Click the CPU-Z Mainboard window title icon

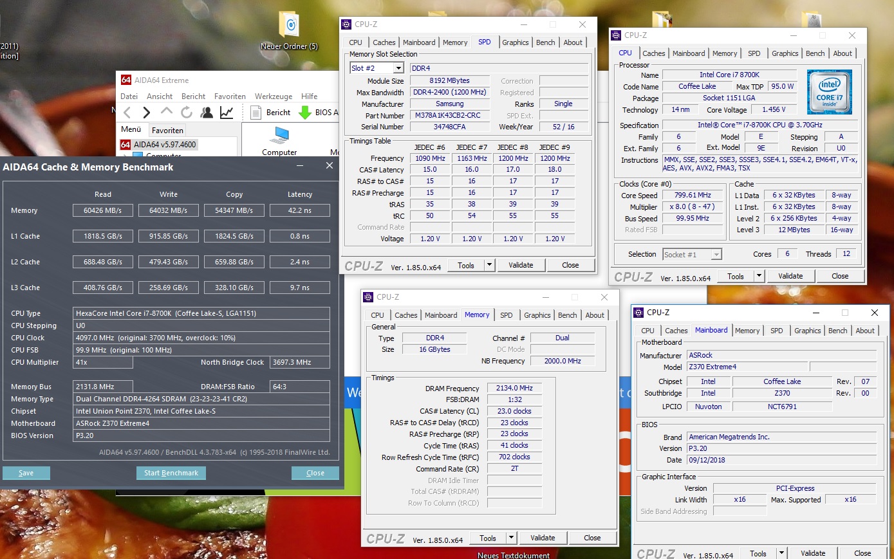click(639, 313)
